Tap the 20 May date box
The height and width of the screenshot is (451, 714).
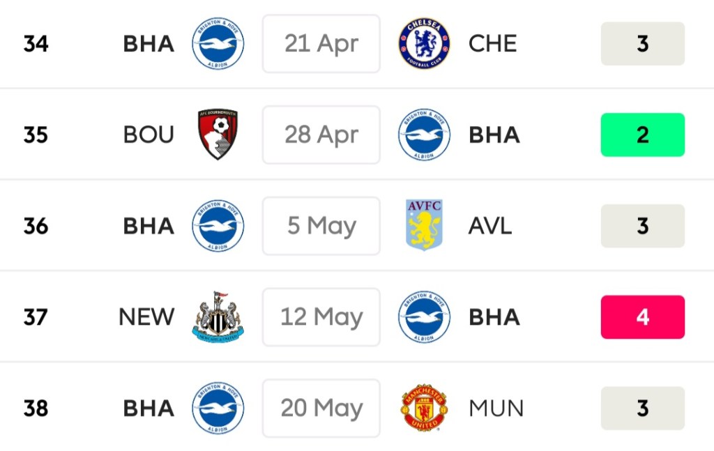pos(321,408)
